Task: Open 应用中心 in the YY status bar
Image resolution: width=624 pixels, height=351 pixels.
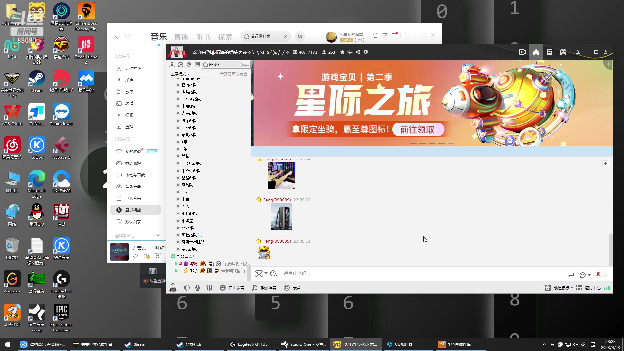Action: click(x=593, y=287)
